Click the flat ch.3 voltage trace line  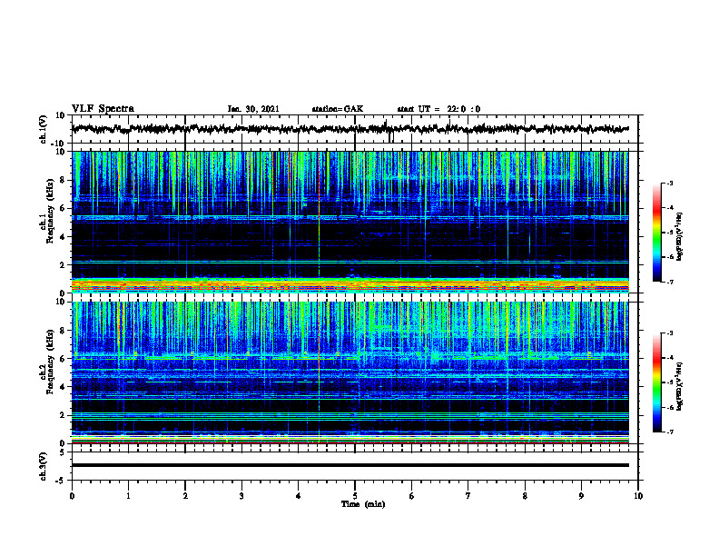(x=350, y=465)
